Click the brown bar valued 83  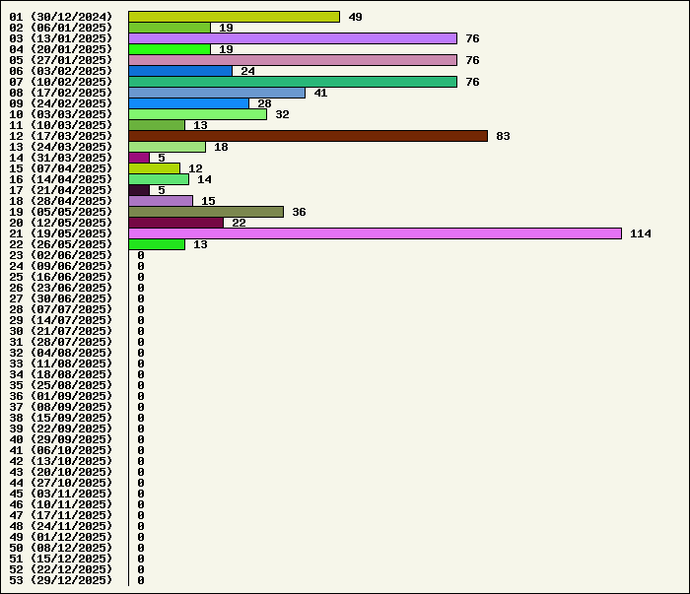(x=308, y=136)
